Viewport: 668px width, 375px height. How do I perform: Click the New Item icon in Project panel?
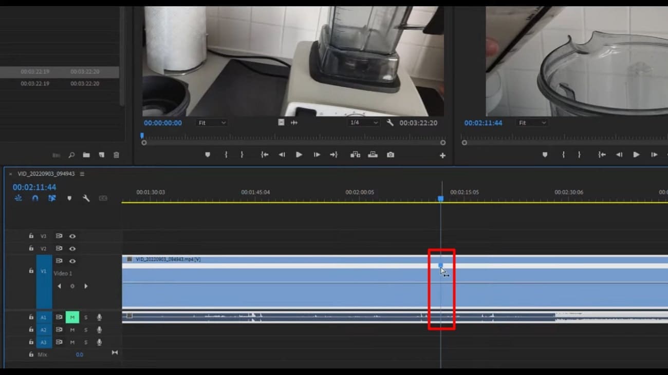click(102, 155)
